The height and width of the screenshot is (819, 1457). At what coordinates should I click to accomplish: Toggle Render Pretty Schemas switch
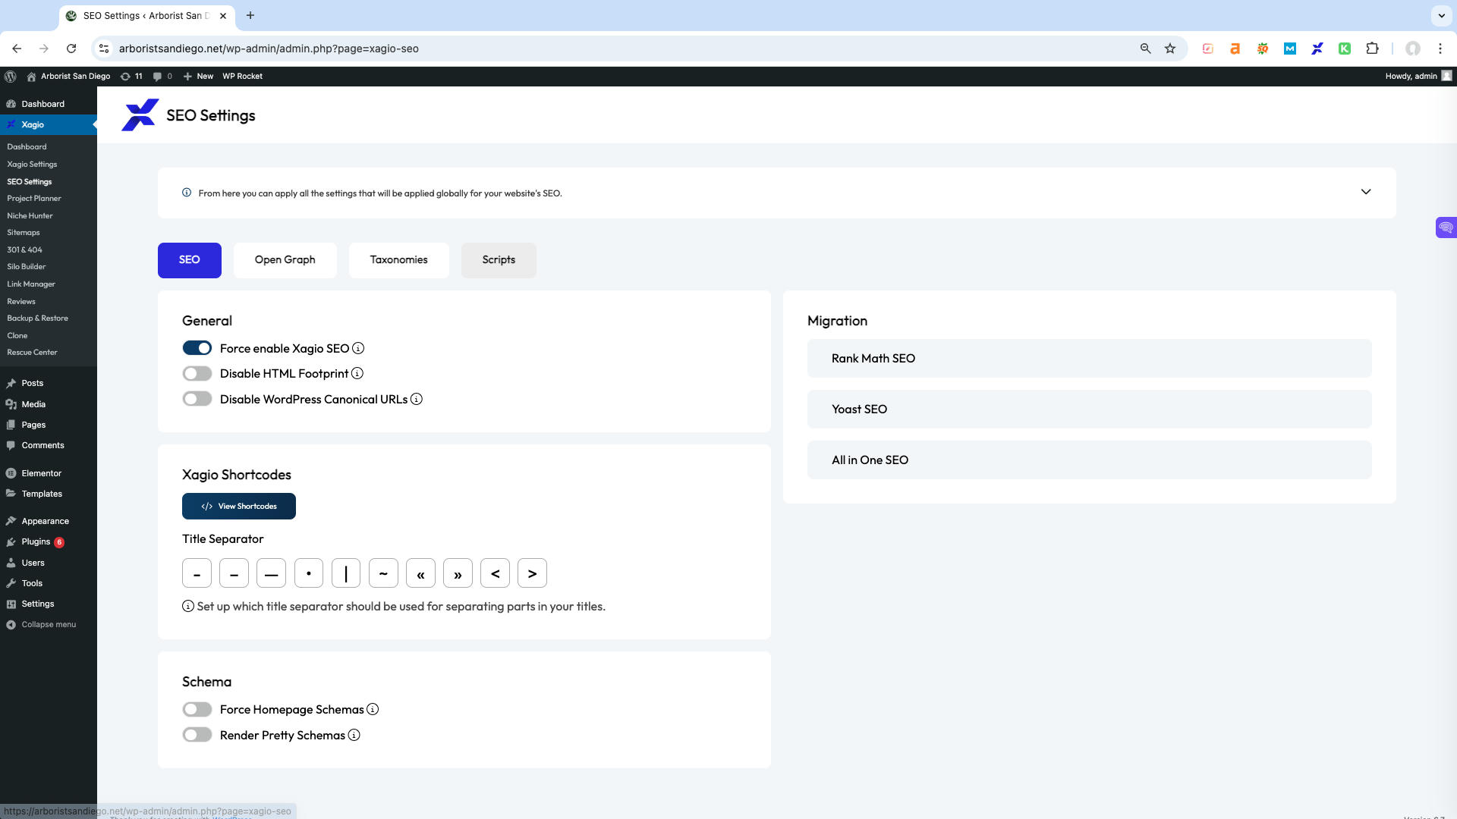click(x=197, y=735)
